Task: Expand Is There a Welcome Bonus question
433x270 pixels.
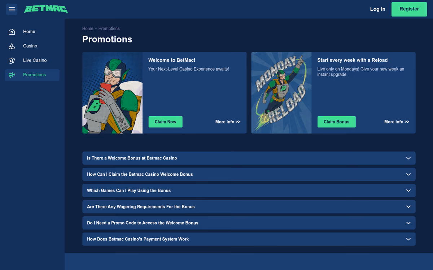Action: (249, 158)
